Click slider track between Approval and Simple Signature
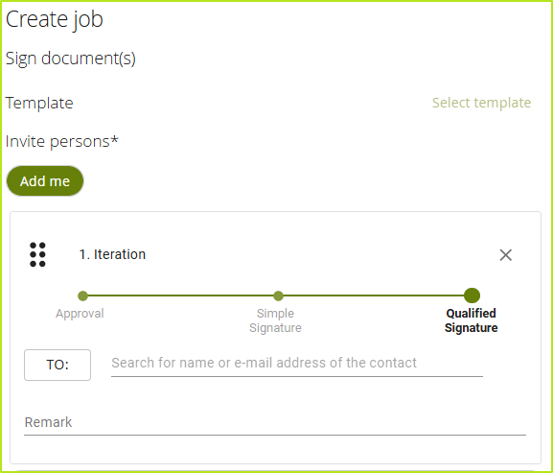Image resolution: width=553 pixels, height=473 pixels. [x=180, y=296]
